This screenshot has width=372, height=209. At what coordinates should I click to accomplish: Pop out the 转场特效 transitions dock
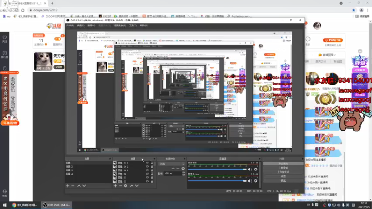pos(184,159)
